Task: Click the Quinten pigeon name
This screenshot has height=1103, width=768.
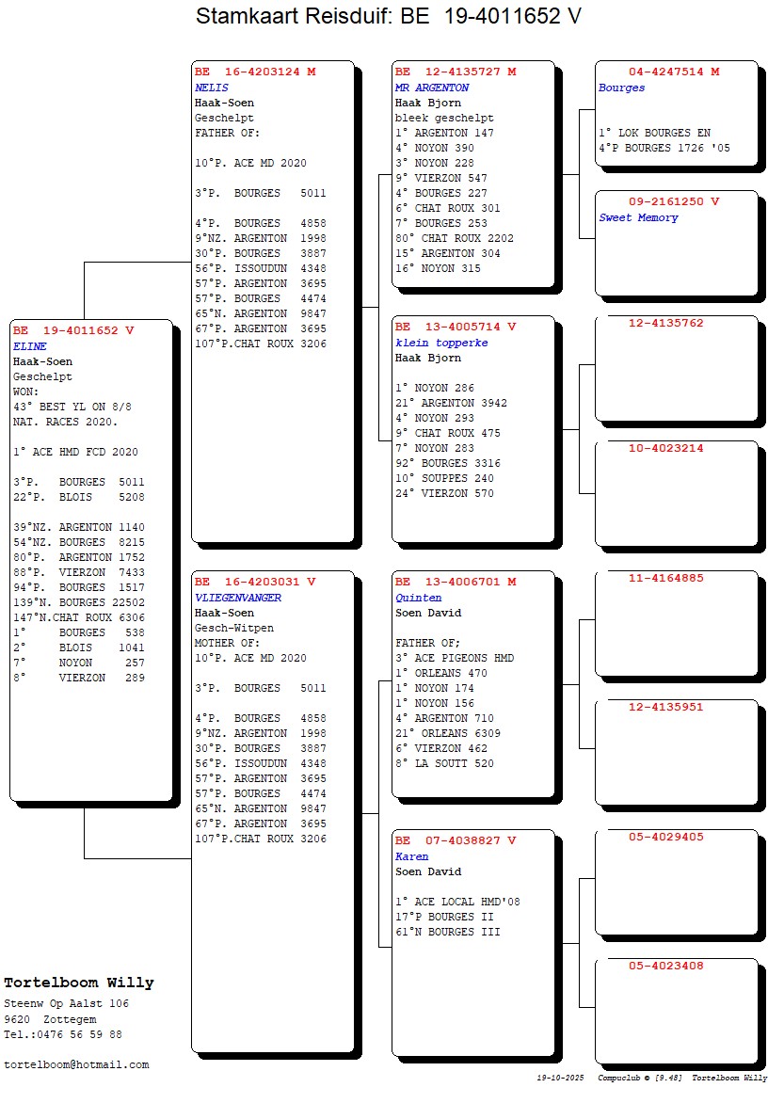Action: click(x=418, y=598)
